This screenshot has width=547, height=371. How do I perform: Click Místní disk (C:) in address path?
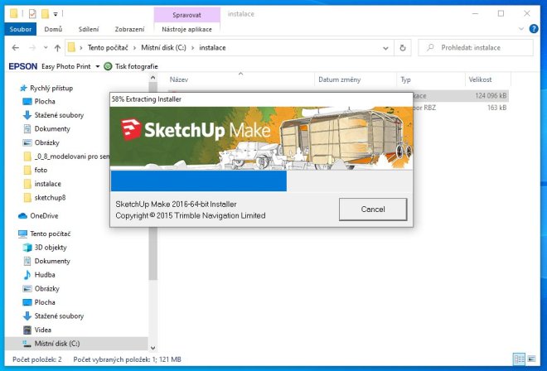(163, 48)
